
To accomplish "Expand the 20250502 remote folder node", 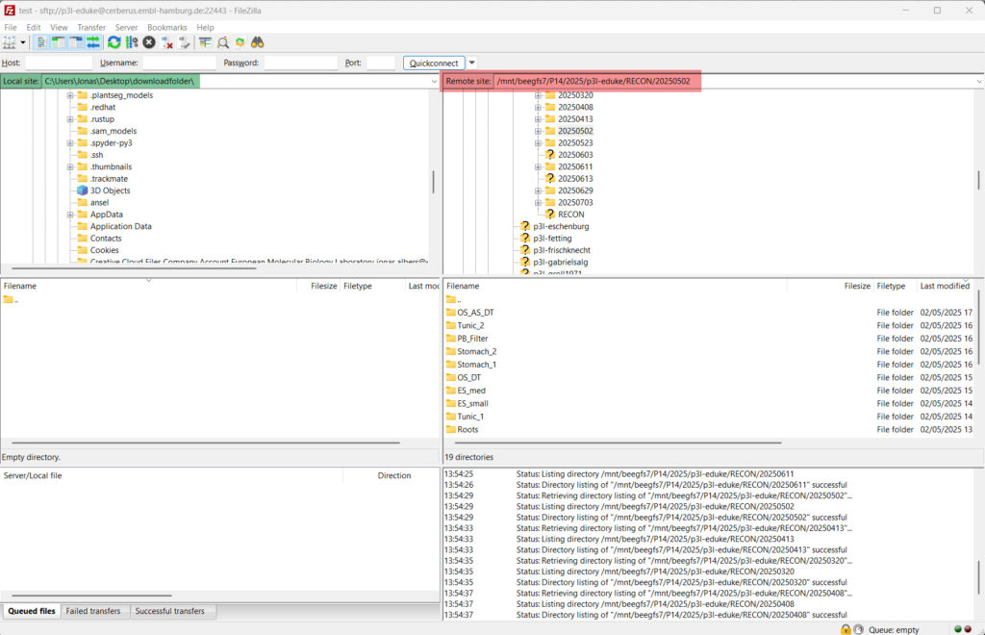I will pyautogui.click(x=539, y=131).
